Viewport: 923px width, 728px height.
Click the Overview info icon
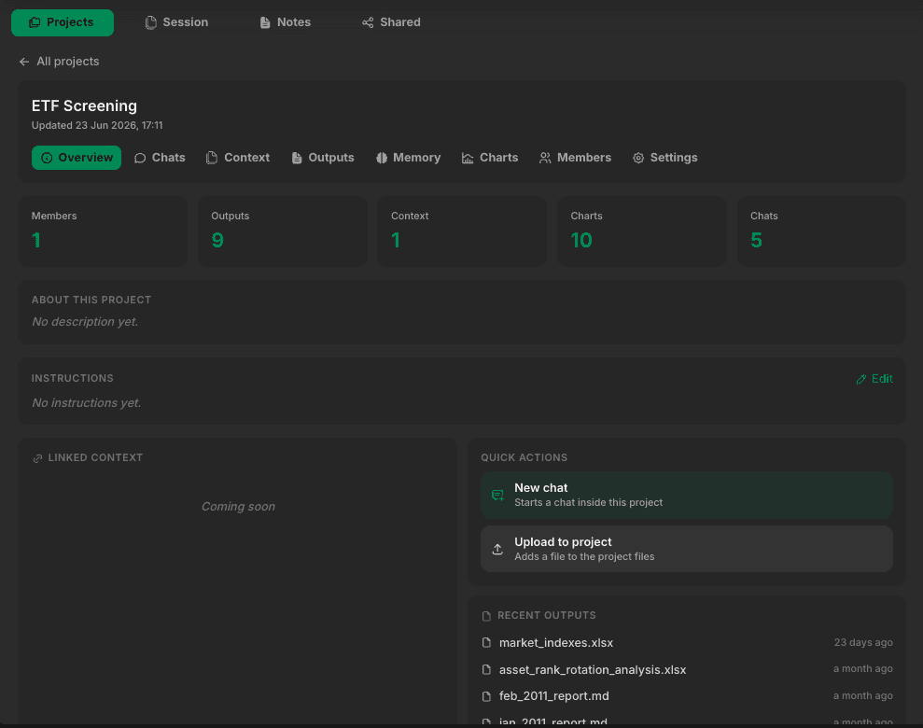(x=47, y=158)
